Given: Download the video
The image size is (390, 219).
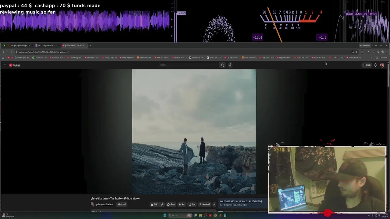Looking at the screenshot, I should tap(204, 204).
